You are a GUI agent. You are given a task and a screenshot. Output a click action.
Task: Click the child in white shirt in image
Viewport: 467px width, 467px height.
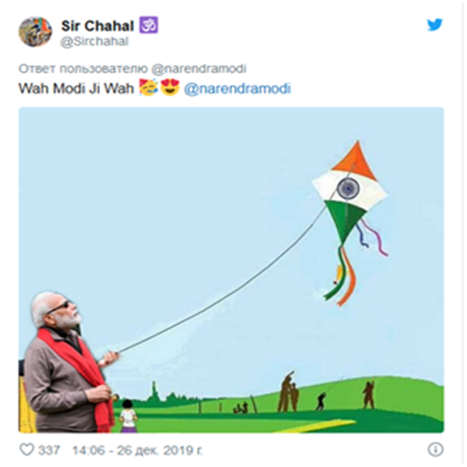(x=128, y=417)
